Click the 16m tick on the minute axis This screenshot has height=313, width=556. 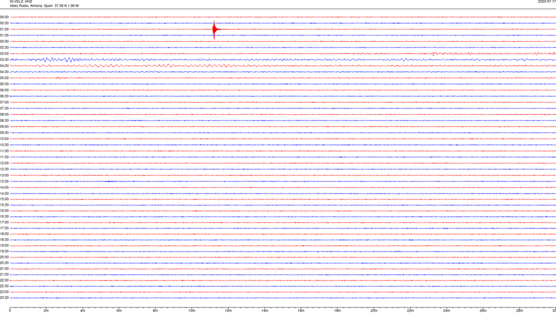pyautogui.click(x=301, y=311)
